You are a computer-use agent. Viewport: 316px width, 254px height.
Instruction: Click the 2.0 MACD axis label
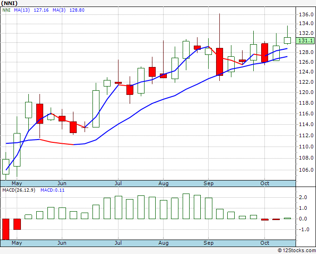point(303,197)
